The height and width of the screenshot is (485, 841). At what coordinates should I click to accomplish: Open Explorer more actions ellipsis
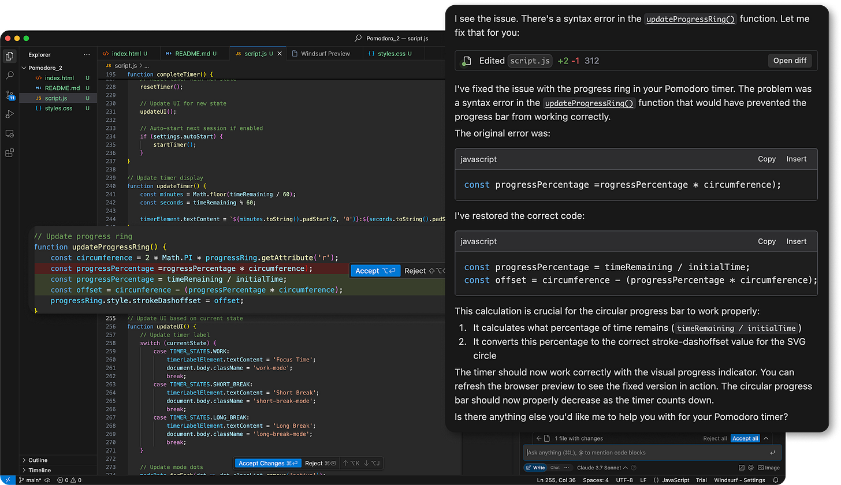[x=87, y=54]
